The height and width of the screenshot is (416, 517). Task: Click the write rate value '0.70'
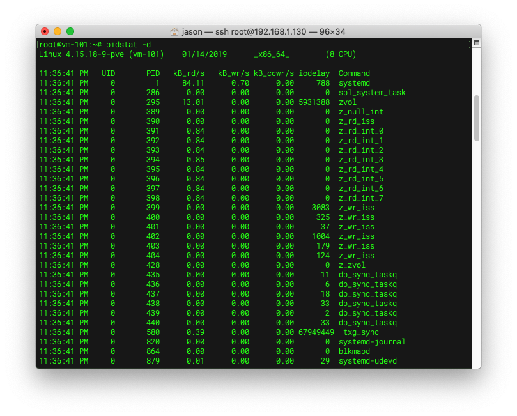tap(240, 82)
